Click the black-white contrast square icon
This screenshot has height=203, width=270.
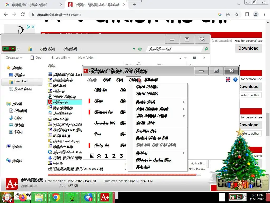[x=92, y=156]
